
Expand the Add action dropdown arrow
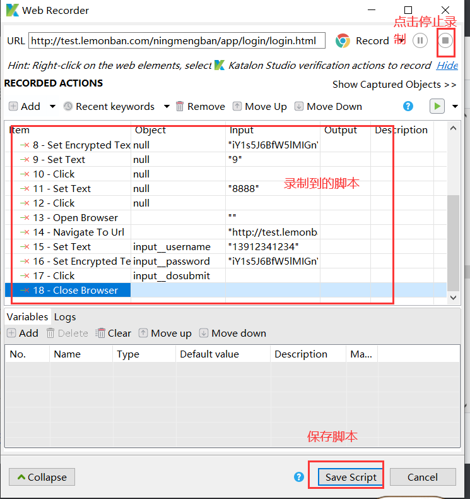tap(52, 106)
